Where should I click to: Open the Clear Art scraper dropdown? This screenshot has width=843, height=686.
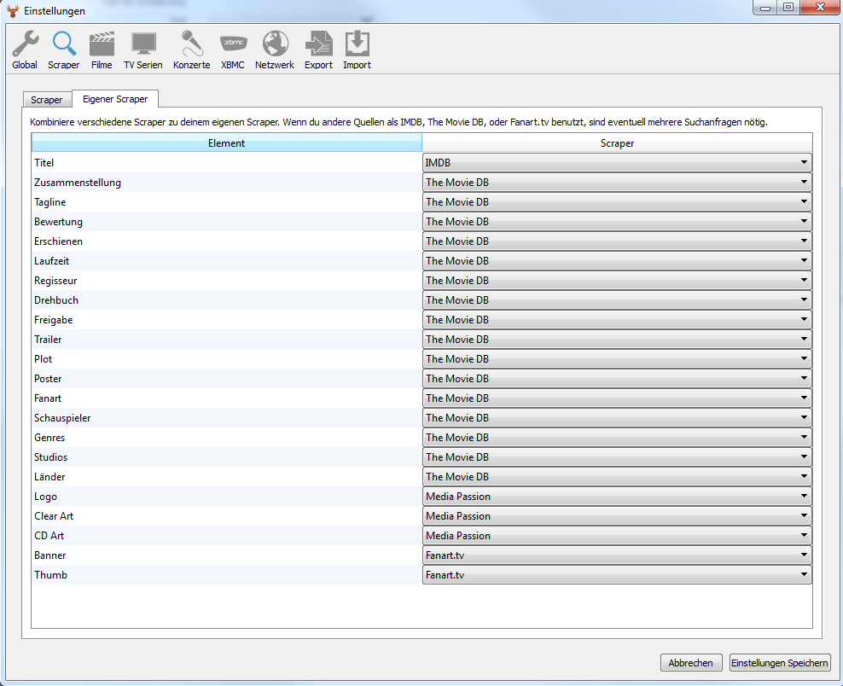point(617,515)
